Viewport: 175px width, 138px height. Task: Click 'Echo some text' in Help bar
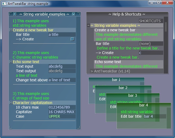coord(108,62)
